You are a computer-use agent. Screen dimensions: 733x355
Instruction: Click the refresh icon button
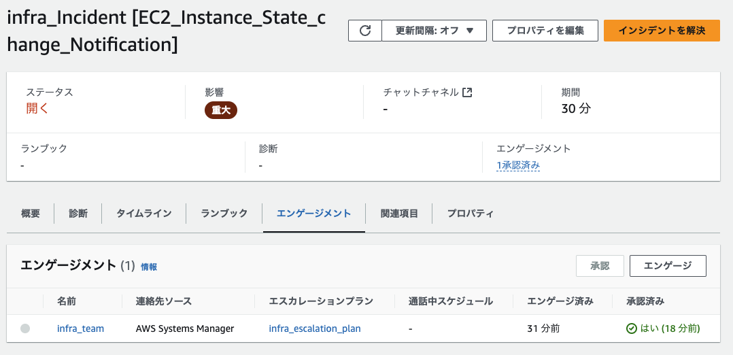pyautogui.click(x=365, y=31)
